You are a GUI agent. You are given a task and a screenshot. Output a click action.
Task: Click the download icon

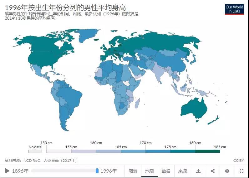pos(198,171)
